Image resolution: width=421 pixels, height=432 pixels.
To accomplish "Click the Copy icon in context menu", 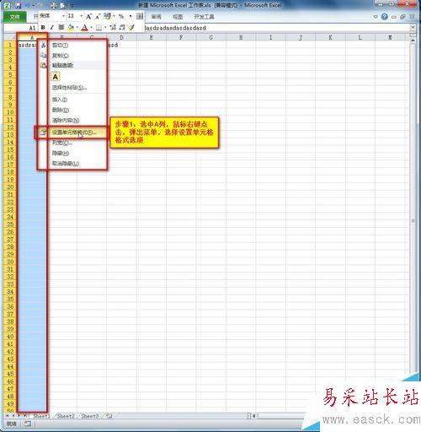I will 43,55.
